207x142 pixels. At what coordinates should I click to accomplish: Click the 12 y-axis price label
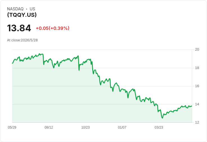coord(197,122)
